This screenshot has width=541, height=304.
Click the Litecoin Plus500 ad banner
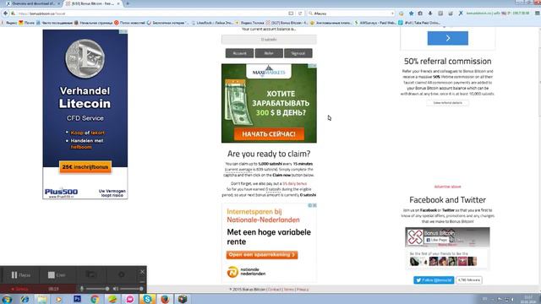[85, 114]
